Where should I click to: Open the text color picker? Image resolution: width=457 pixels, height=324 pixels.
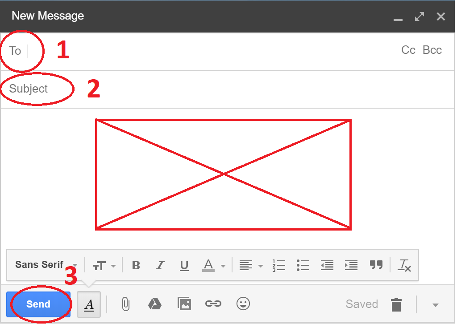[213, 266]
